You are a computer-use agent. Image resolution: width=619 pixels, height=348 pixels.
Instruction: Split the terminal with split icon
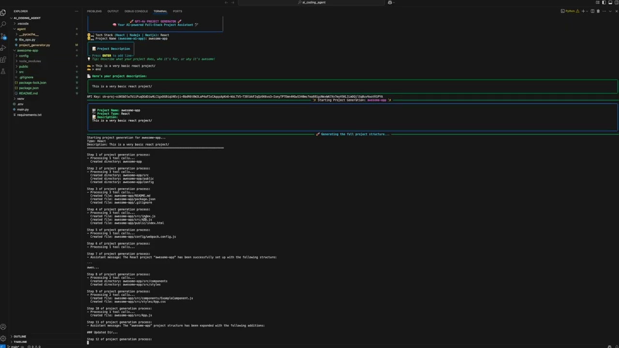[592, 11]
